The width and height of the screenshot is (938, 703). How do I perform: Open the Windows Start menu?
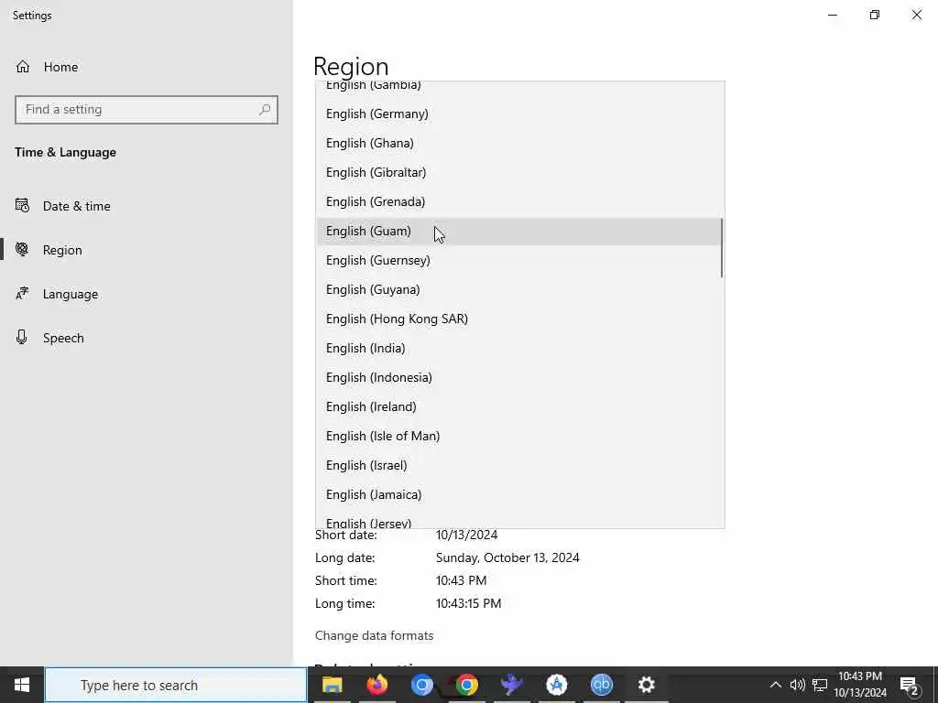22,685
